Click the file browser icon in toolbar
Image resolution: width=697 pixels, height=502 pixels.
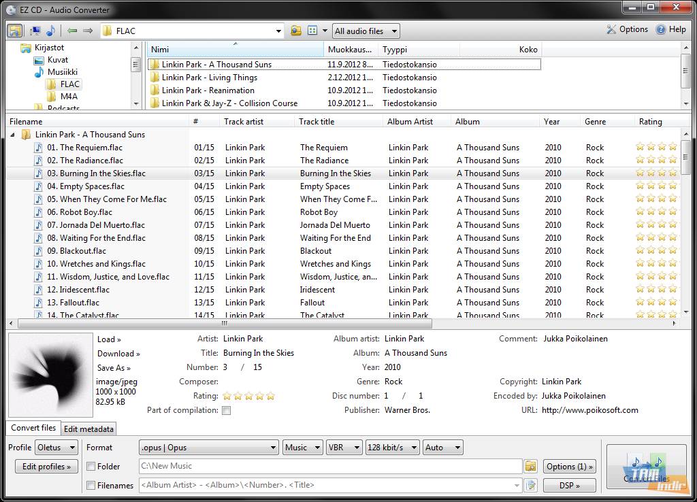(x=15, y=31)
